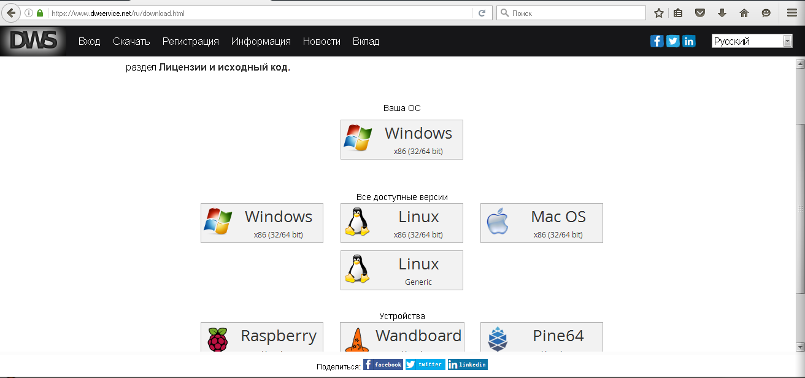Bookmark this page with the star icon
Viewport: 805px width, 378px height.
tap(659, 13)
